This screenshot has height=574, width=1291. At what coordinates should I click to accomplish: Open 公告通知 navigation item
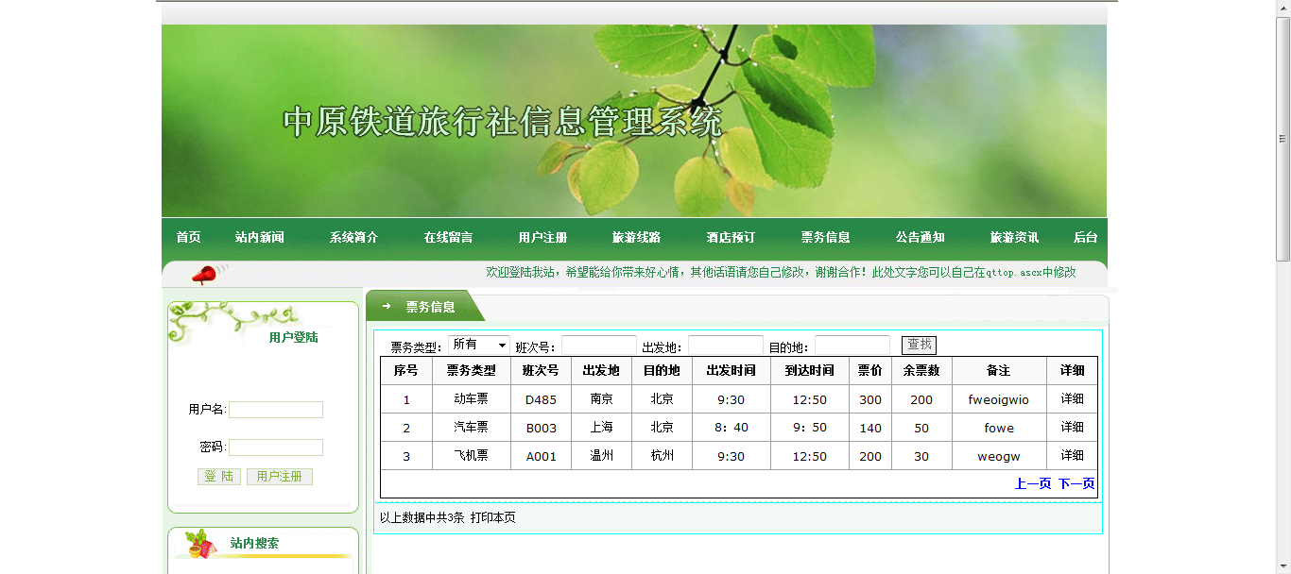pyautogui.click(x=920, y=238)
